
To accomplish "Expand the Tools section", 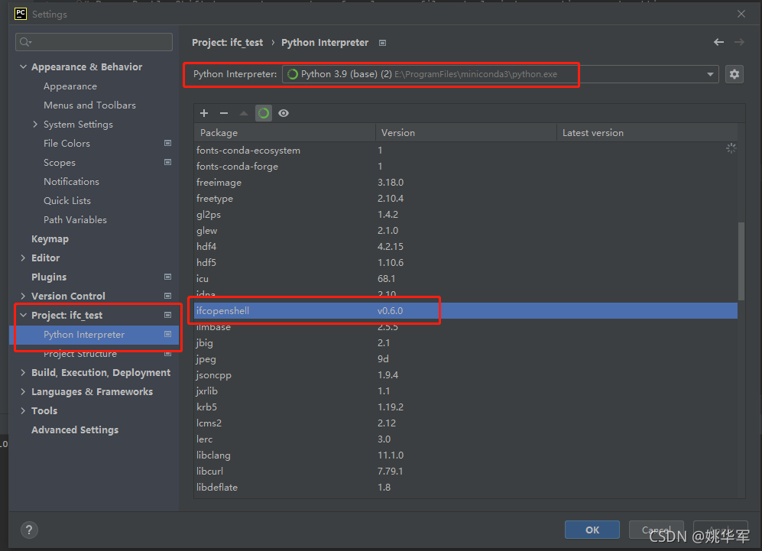I will pos(23,410).
